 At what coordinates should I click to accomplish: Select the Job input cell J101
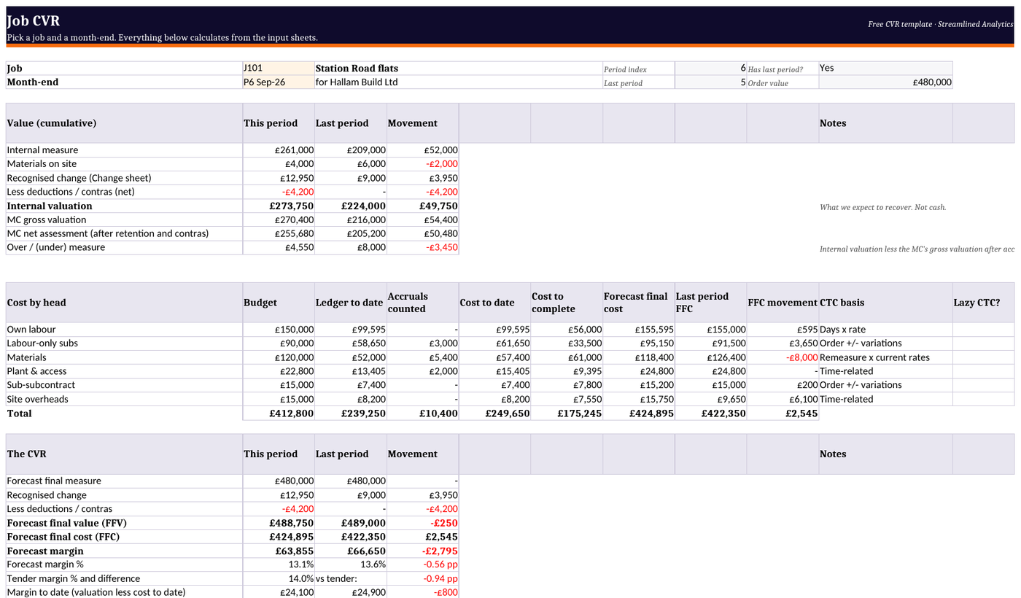click(x=278, y=68)
